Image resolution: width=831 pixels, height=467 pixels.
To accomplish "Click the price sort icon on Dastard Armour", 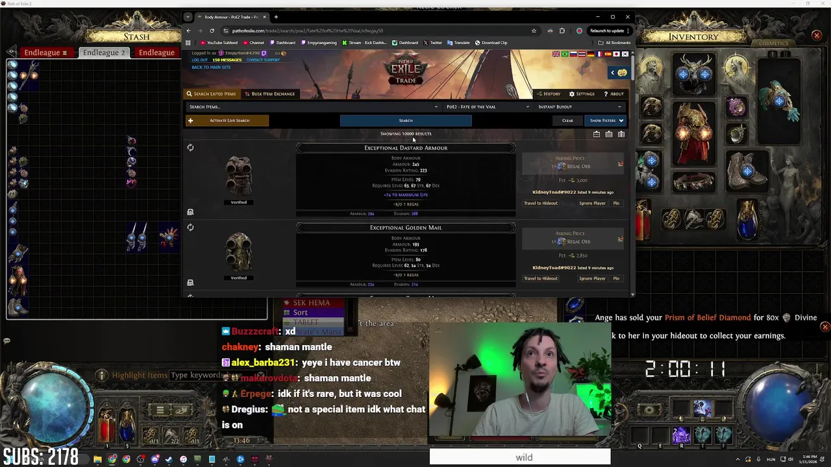I will [621, 163].
